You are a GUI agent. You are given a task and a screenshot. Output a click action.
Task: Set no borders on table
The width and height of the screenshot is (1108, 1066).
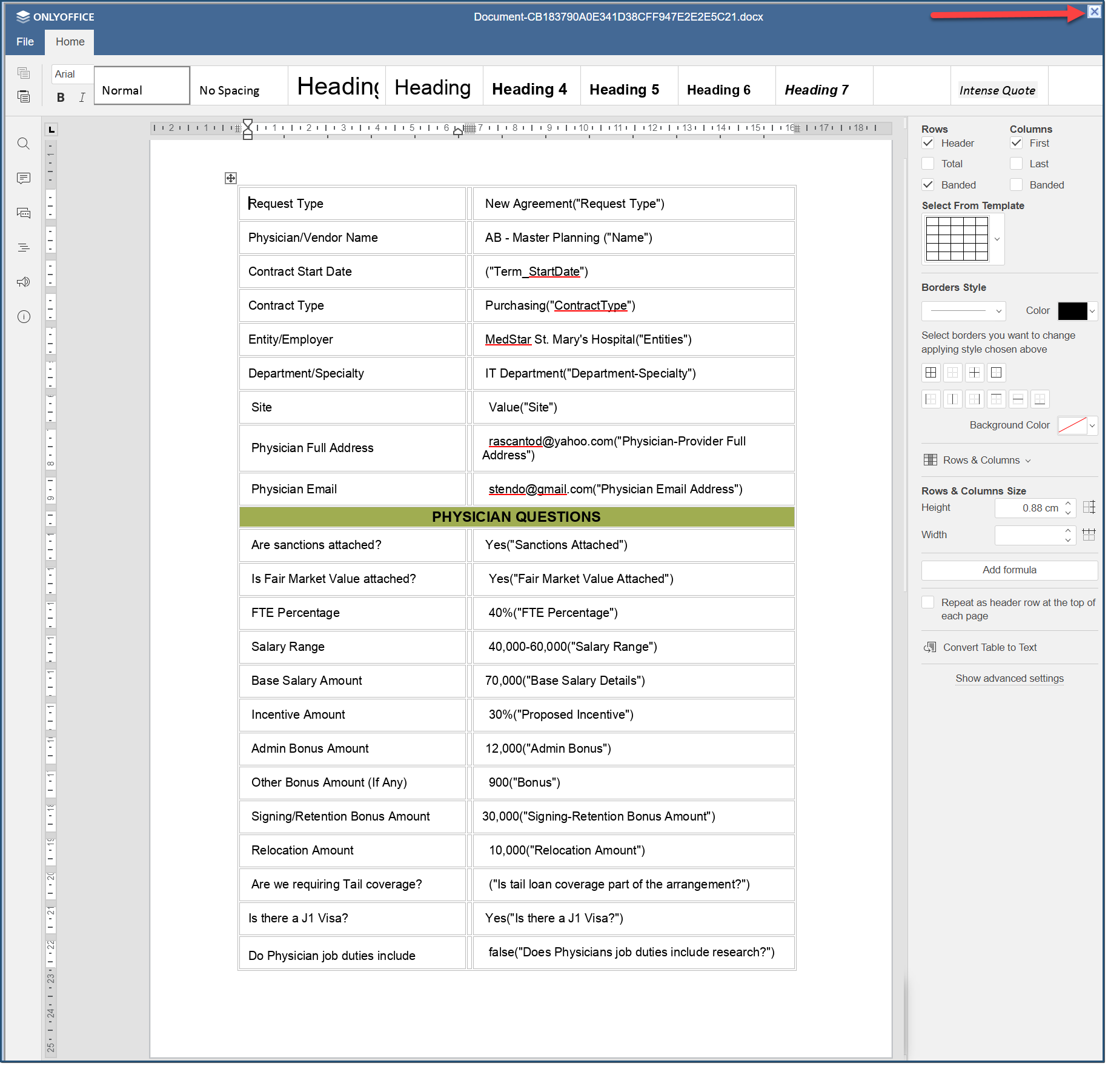(953, 373)
